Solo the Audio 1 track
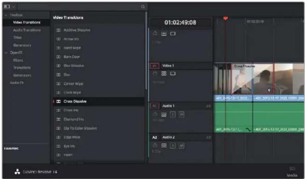The height and width of the screenshot is (179, 305). (173, 115)
